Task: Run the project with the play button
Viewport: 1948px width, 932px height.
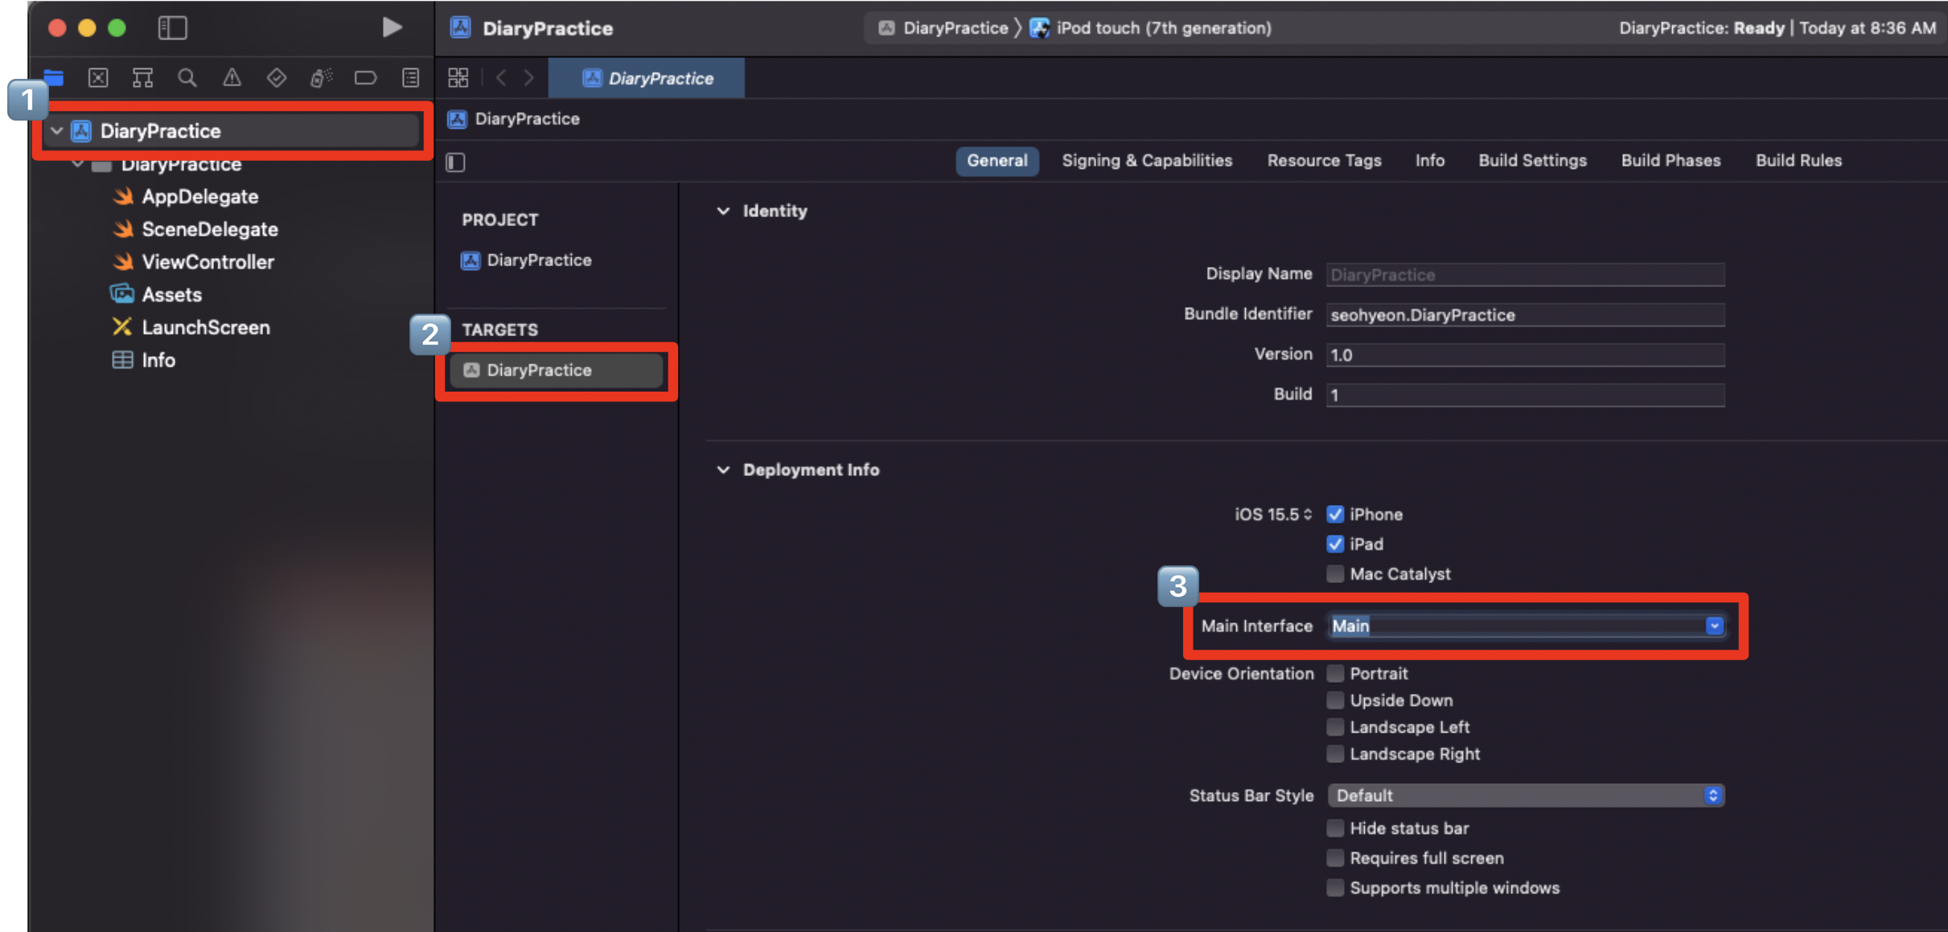Action: [392, 27]
